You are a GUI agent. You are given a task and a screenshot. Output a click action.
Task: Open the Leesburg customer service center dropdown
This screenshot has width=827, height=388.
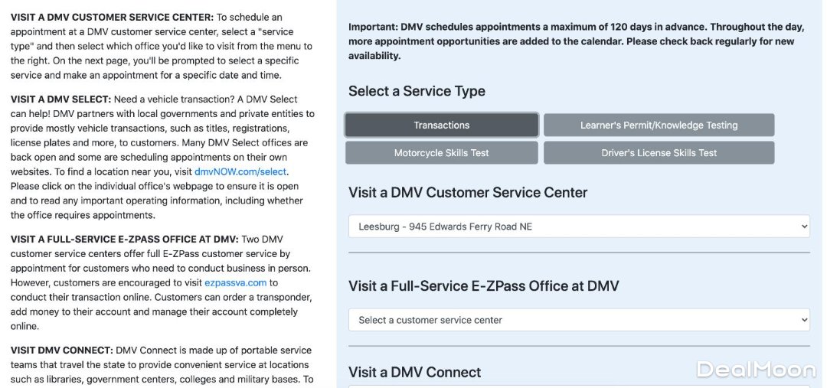(x=578, y=227)
